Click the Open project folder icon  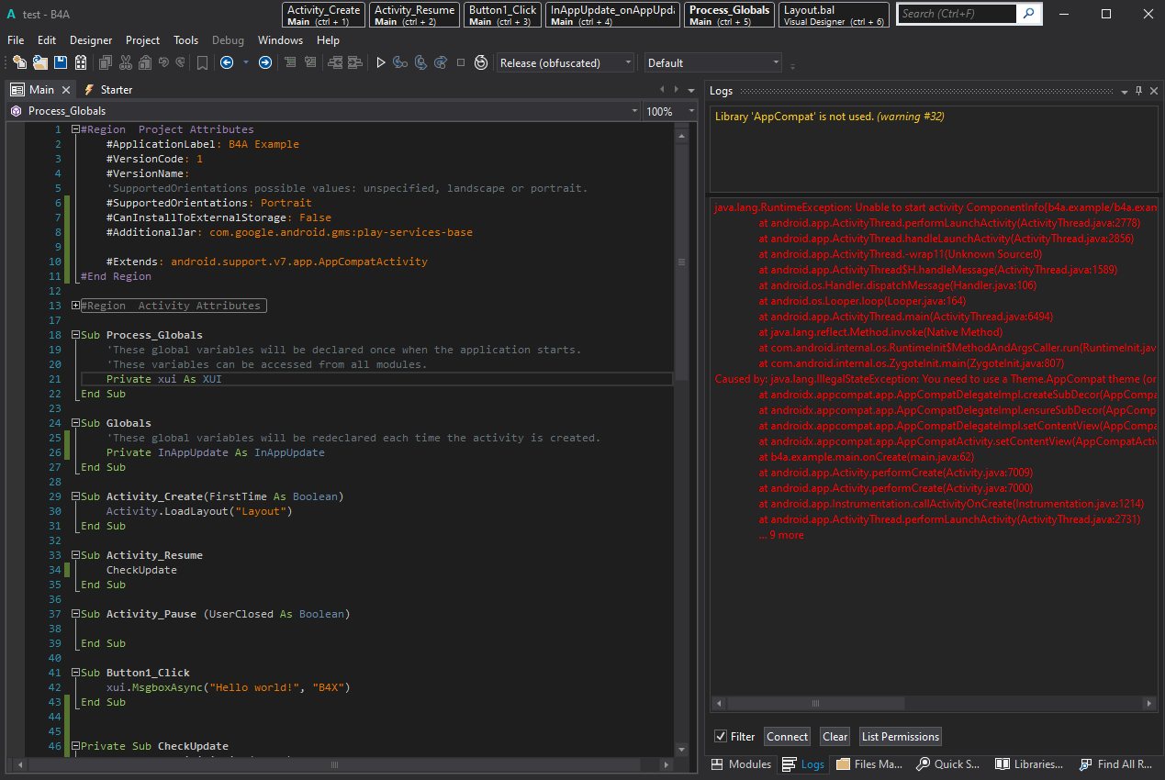(39, 62)
